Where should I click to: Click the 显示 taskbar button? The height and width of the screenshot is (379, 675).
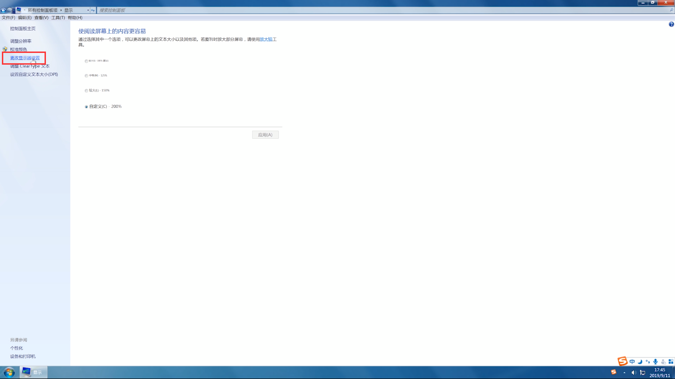[x=33, y=372]
